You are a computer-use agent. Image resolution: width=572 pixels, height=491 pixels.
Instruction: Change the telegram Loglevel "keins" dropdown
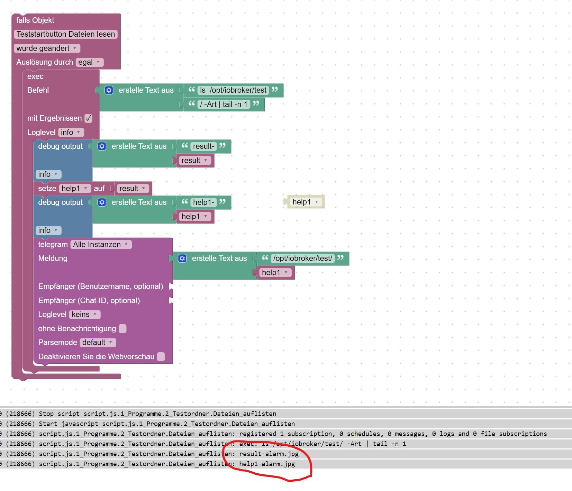pos(85,315)
